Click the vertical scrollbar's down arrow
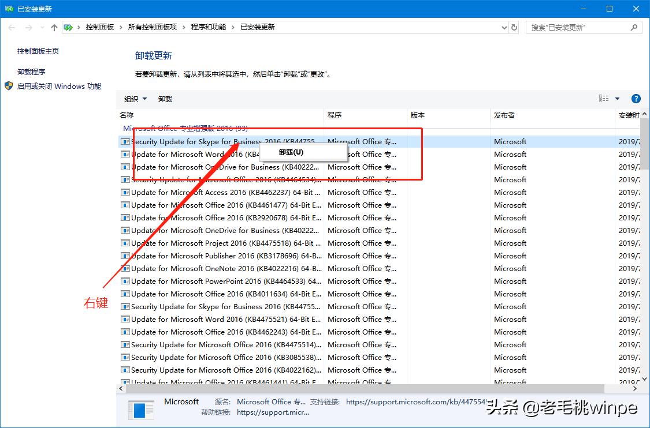This screenshot has width=650, height=428. [x=643, y=380]
